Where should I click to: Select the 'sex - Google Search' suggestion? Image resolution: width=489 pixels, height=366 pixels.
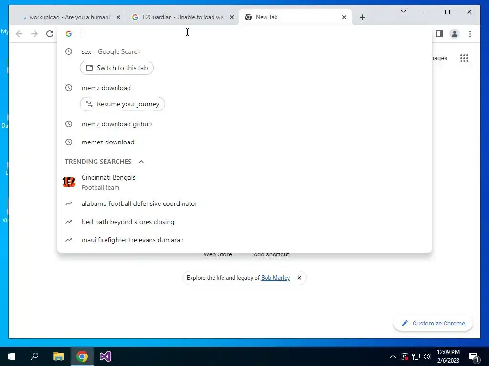click(x=244, y=51)
